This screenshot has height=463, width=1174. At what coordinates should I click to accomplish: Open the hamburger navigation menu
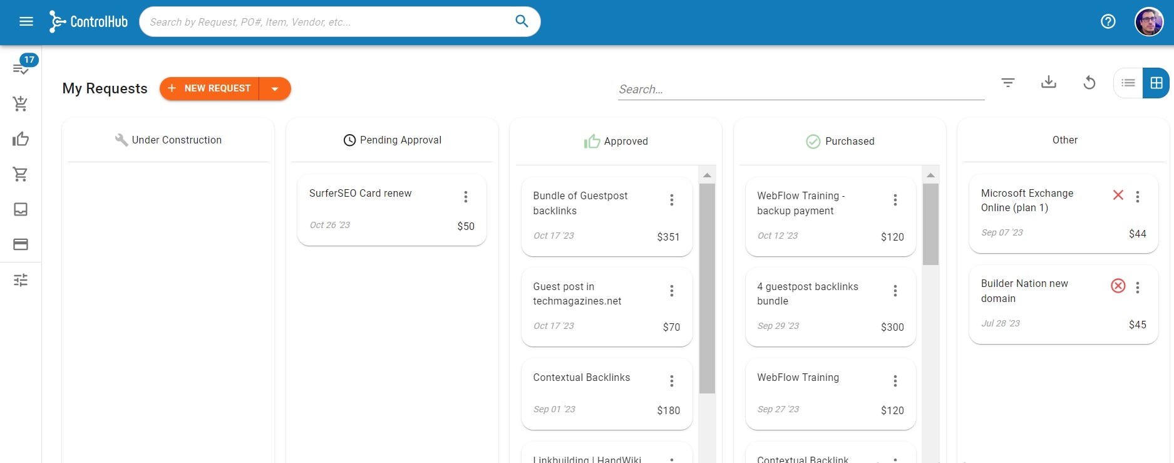[x=26, y=22]
